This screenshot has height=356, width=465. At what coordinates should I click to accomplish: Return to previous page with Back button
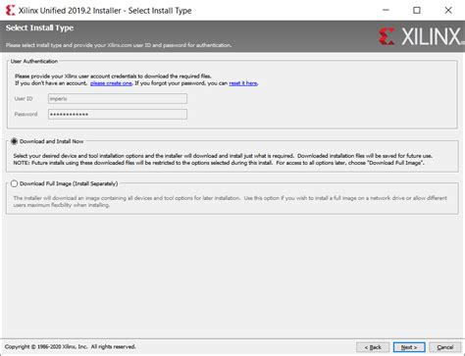pos(373,347)
